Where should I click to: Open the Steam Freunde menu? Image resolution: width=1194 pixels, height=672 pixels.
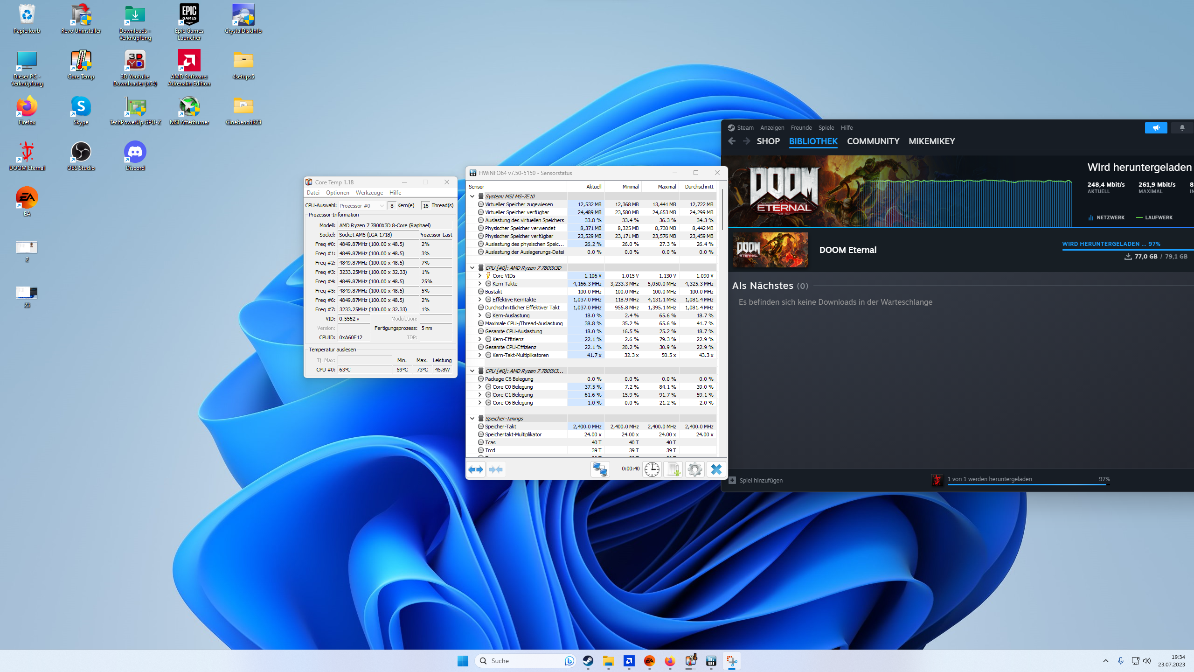801,127
